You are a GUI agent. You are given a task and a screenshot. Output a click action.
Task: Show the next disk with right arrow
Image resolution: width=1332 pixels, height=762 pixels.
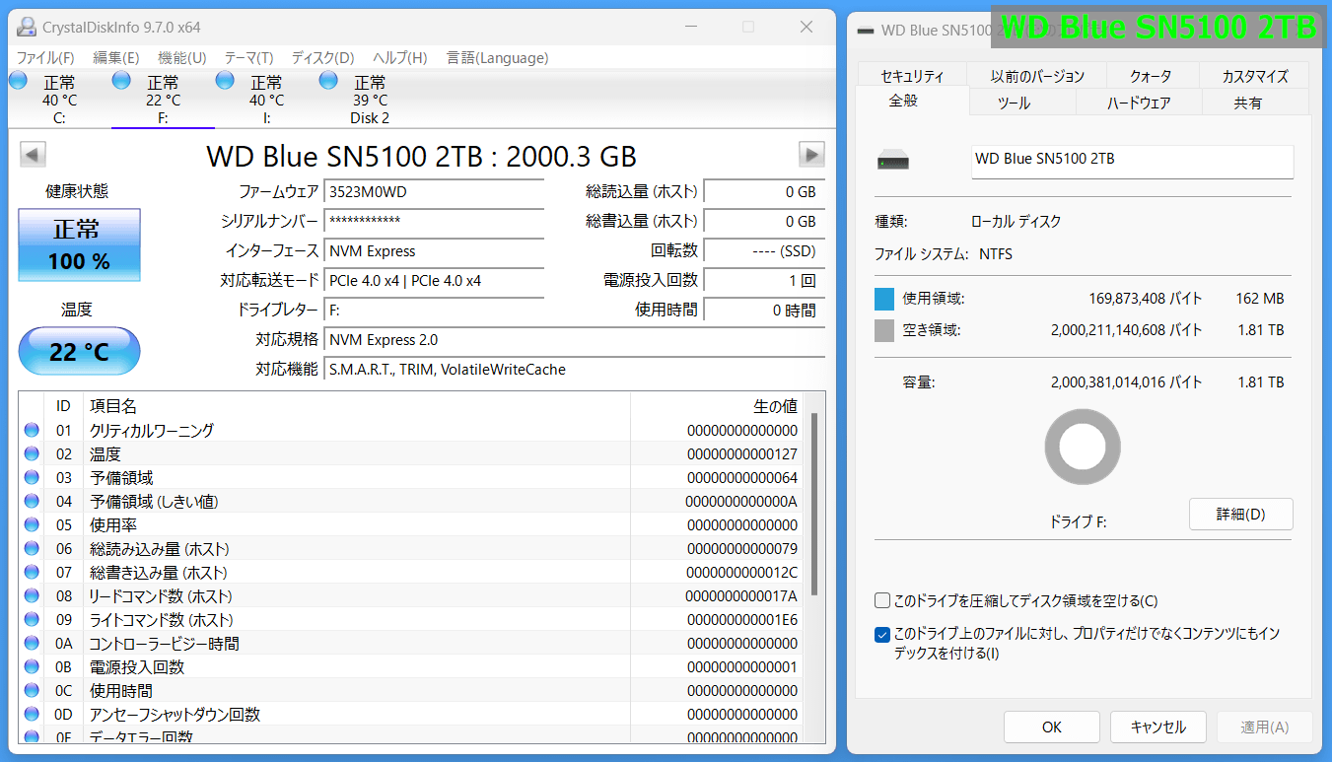[811, 155]
